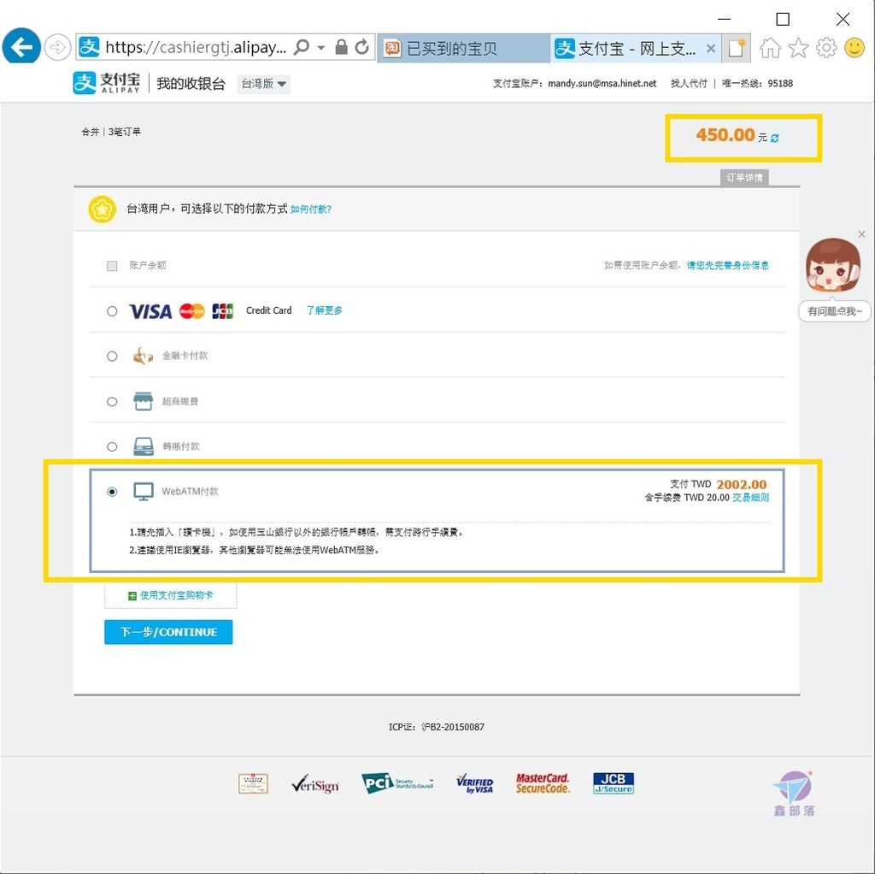
Task: Click the 转账付款 ATM icon
Action: pos(144,446)
